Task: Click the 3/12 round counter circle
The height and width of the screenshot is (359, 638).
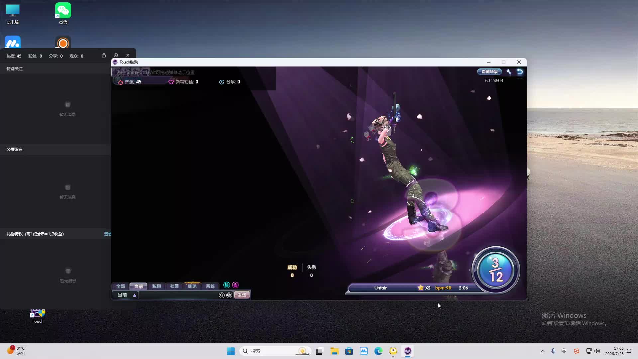Action: pyautogui.click(x=495, y=270)
